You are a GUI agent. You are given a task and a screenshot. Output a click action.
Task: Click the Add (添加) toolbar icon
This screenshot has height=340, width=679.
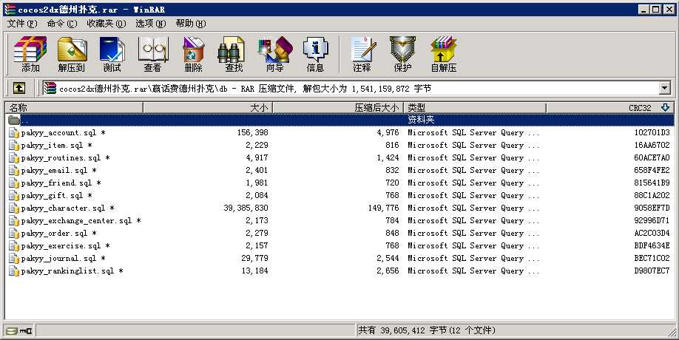click(30, 55)
